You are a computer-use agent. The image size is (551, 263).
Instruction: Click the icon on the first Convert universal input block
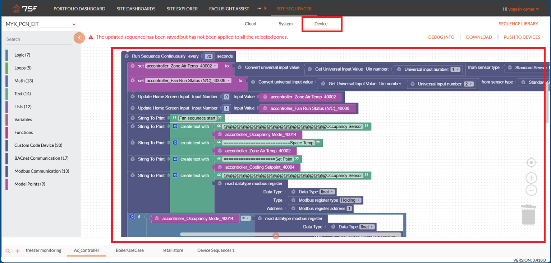tap(240, 67)
